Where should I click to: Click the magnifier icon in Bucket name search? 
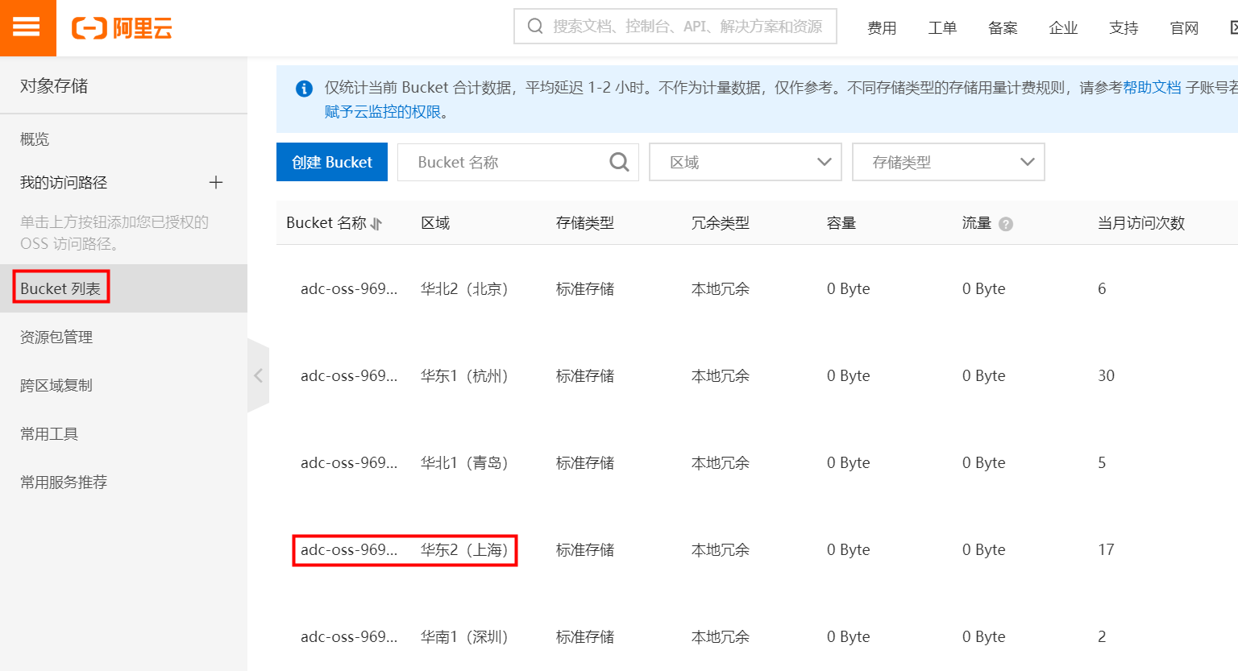[619, 162]
